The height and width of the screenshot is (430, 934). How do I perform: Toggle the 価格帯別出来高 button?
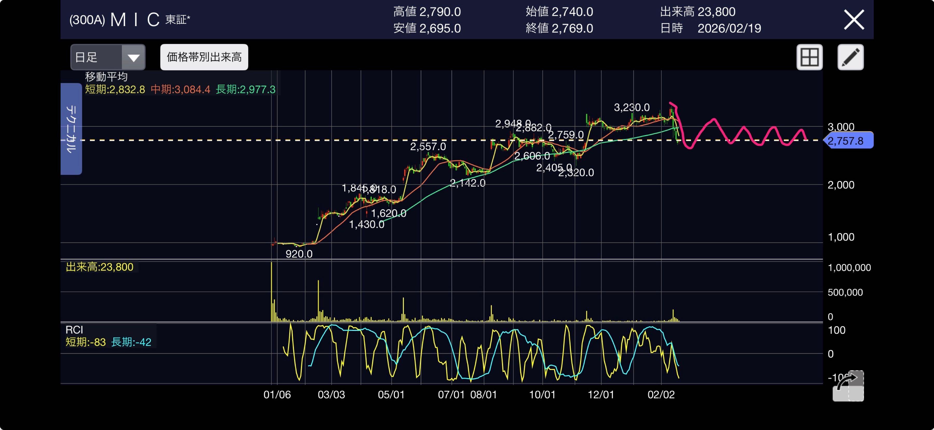tap(204, 57)
